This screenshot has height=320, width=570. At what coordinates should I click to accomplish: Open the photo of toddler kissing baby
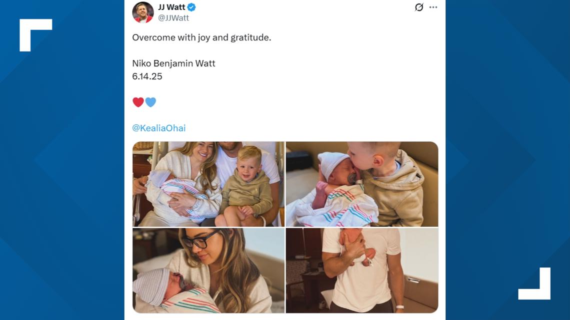[361, 184]
